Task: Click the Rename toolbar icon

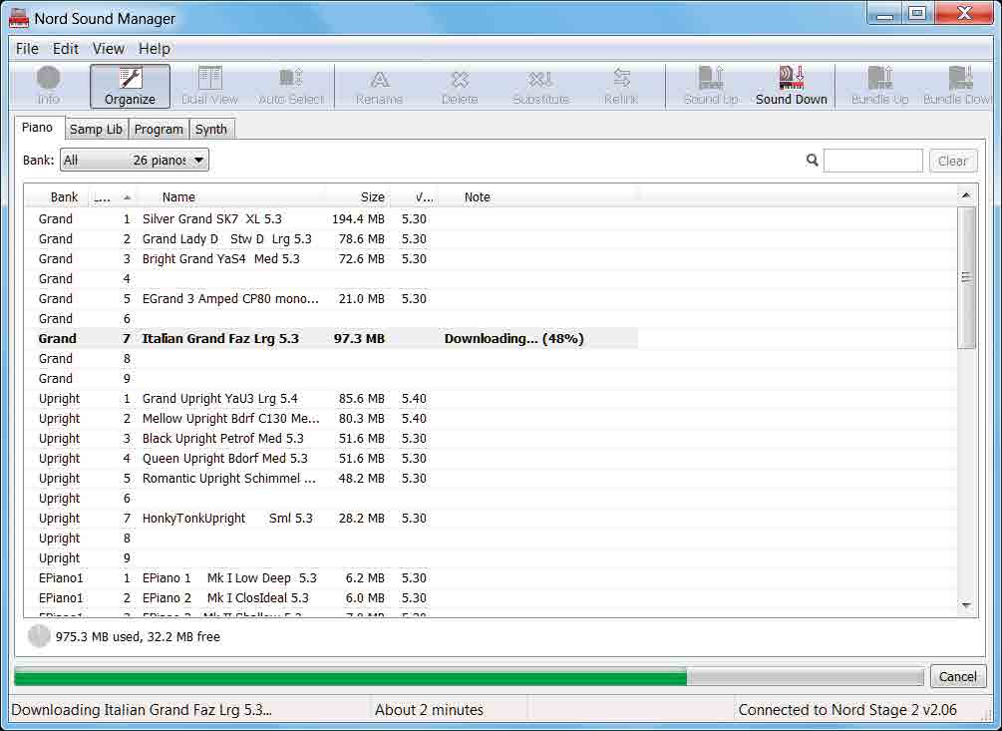Action: tap(380, 86)
